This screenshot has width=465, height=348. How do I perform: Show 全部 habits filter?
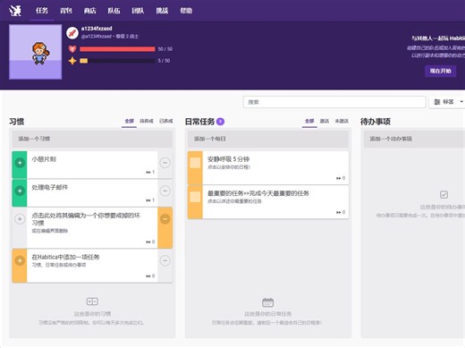coord(129,121)
